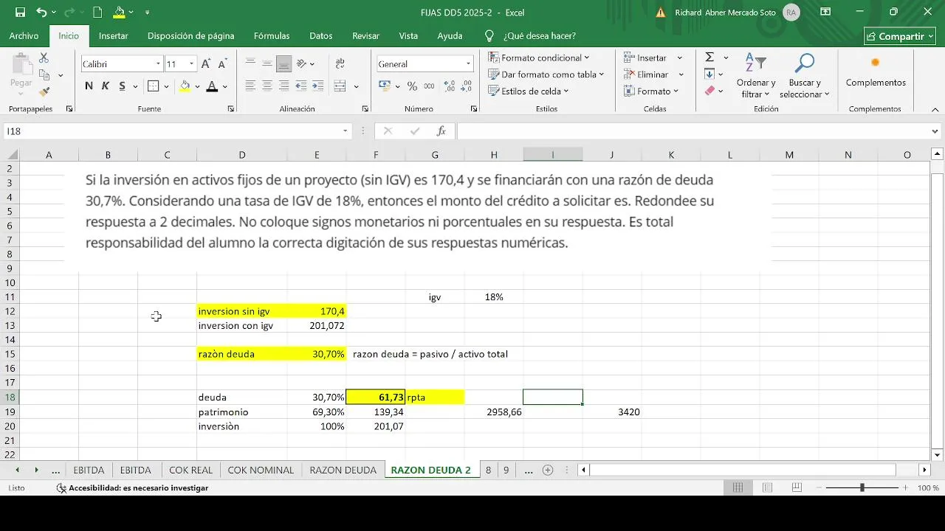Insert AutoSum with the sigma icon
This screenshot has height=531, width=945.
(709, 58)
